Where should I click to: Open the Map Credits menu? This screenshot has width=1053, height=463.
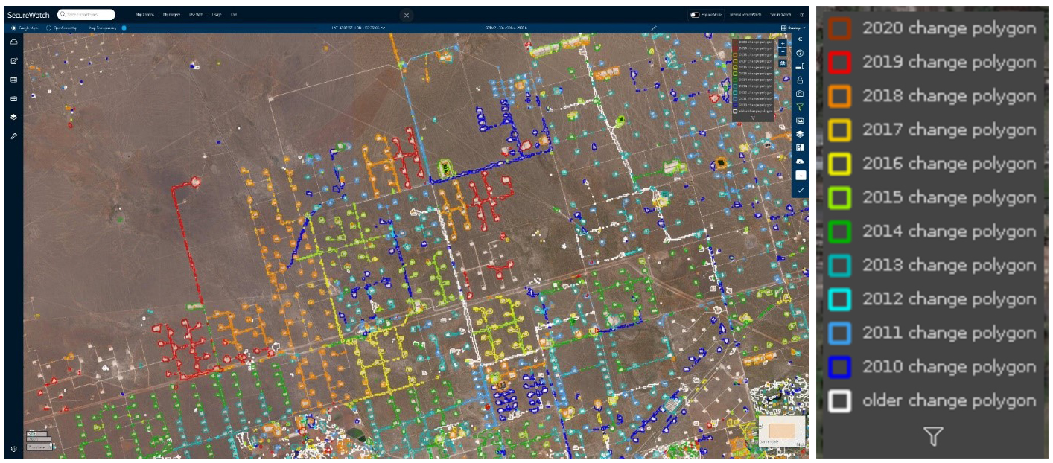[x=144, y=15]
